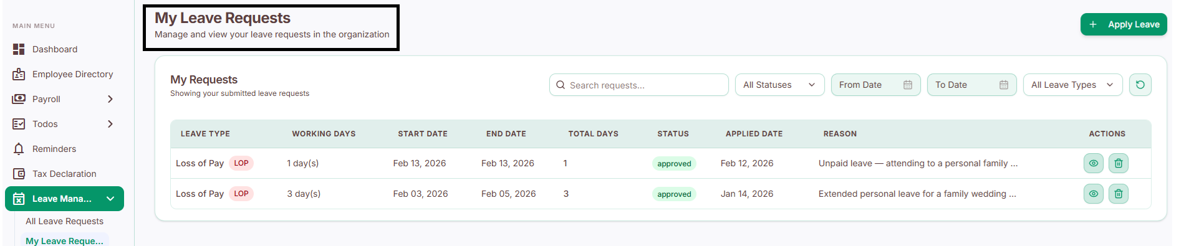Open All Leave Requests submenu item
This screenshot has height=246, width=1184.
click(x=64, y=221)
